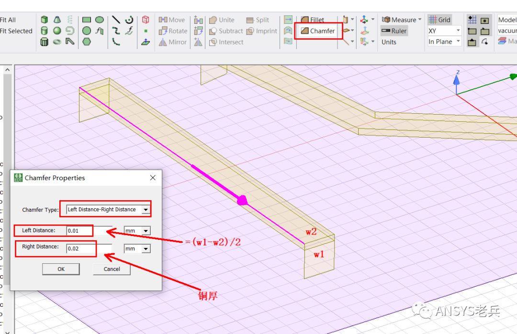Click the Cancel button
The height and width of the screenshot is (334, 517).
point(112,269)
